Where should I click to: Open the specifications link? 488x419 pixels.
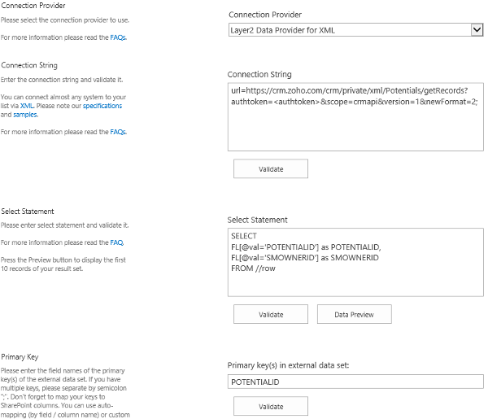[x=102, y=106]
